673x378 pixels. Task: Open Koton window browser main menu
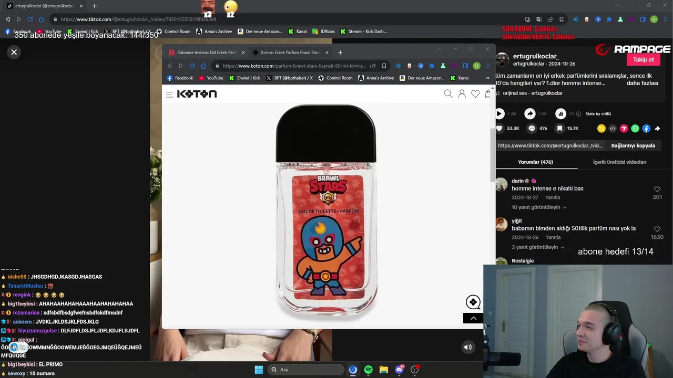487,66
